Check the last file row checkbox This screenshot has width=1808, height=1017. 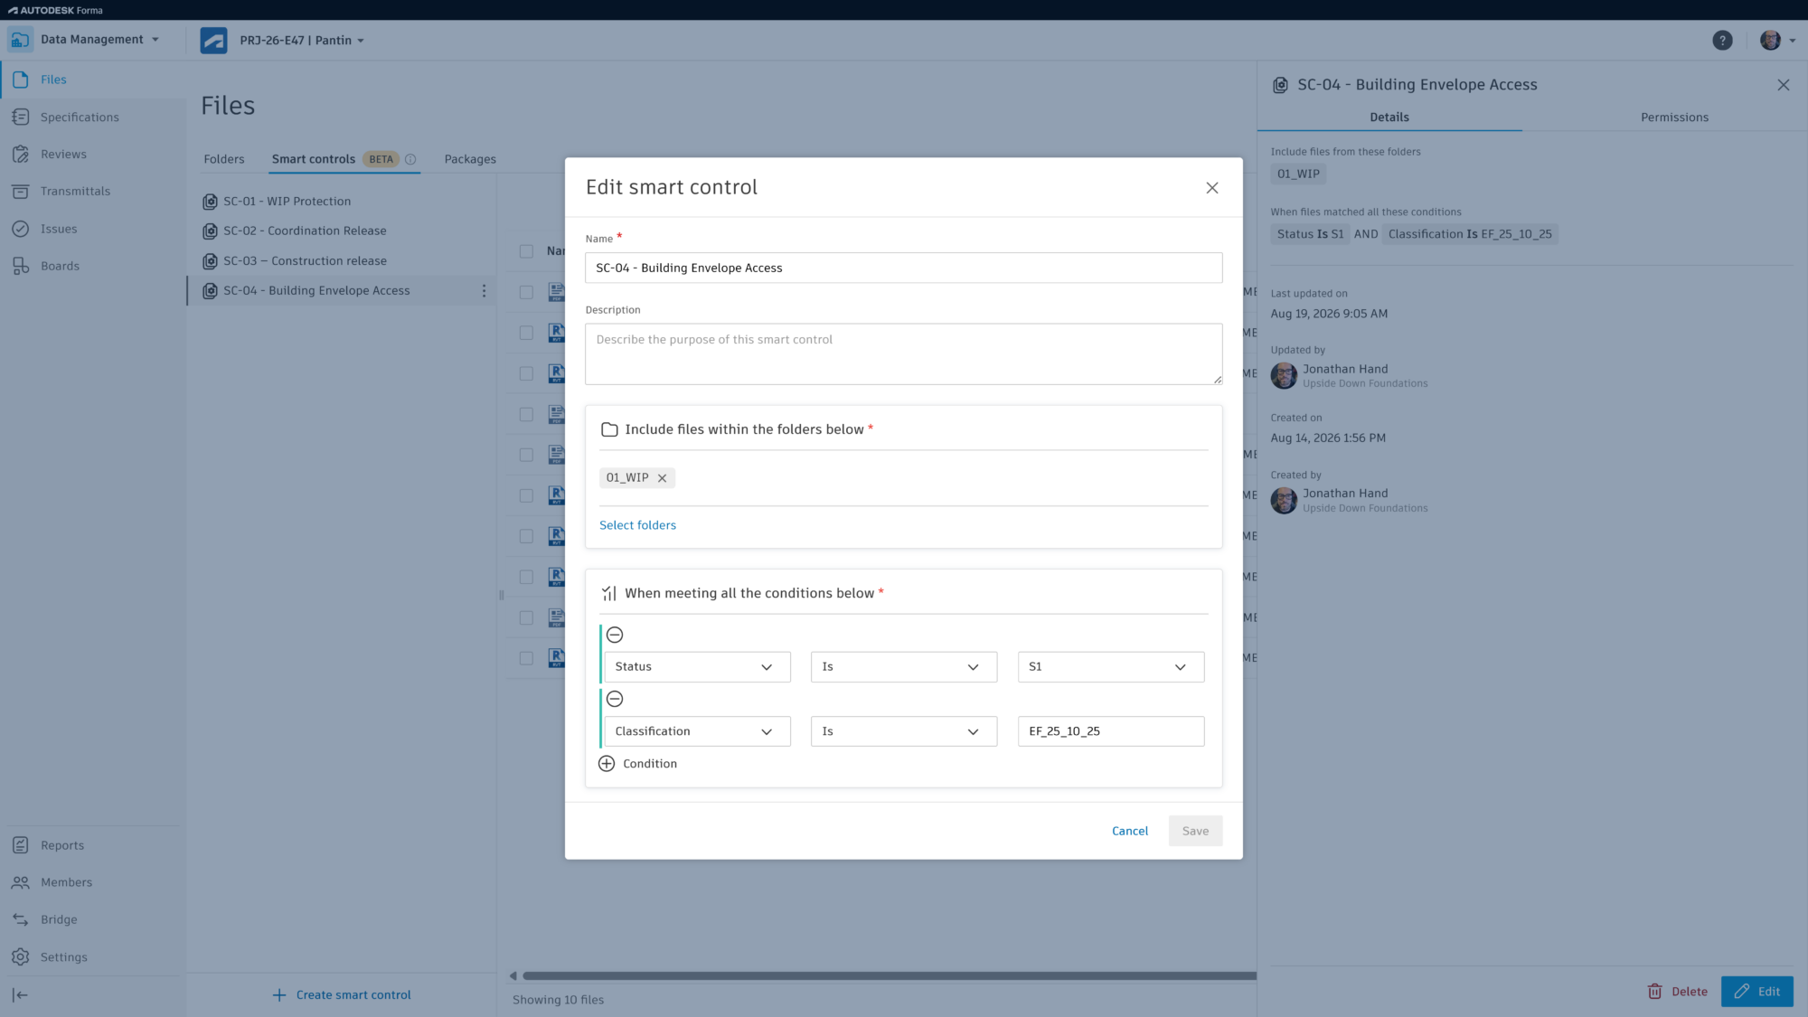(x=526, y=658)
